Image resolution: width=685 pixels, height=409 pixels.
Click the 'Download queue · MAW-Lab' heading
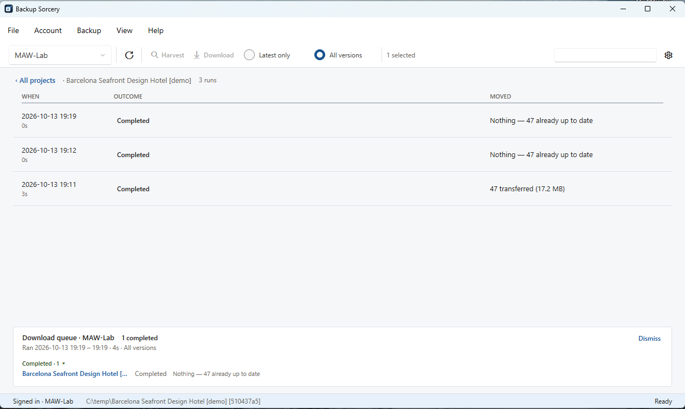coord(68,338)
